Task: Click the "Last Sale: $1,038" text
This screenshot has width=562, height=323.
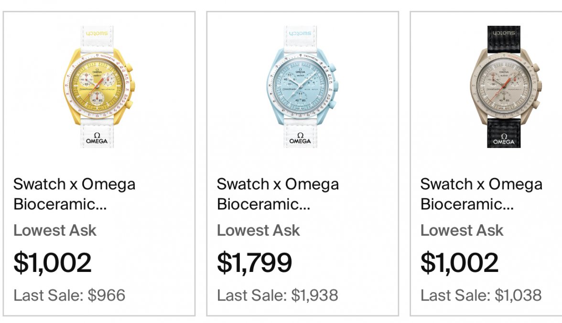Action: point(481,295)
